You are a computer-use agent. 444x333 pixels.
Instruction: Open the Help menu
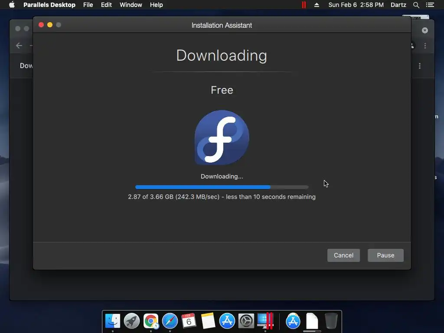tap(156, 5)
